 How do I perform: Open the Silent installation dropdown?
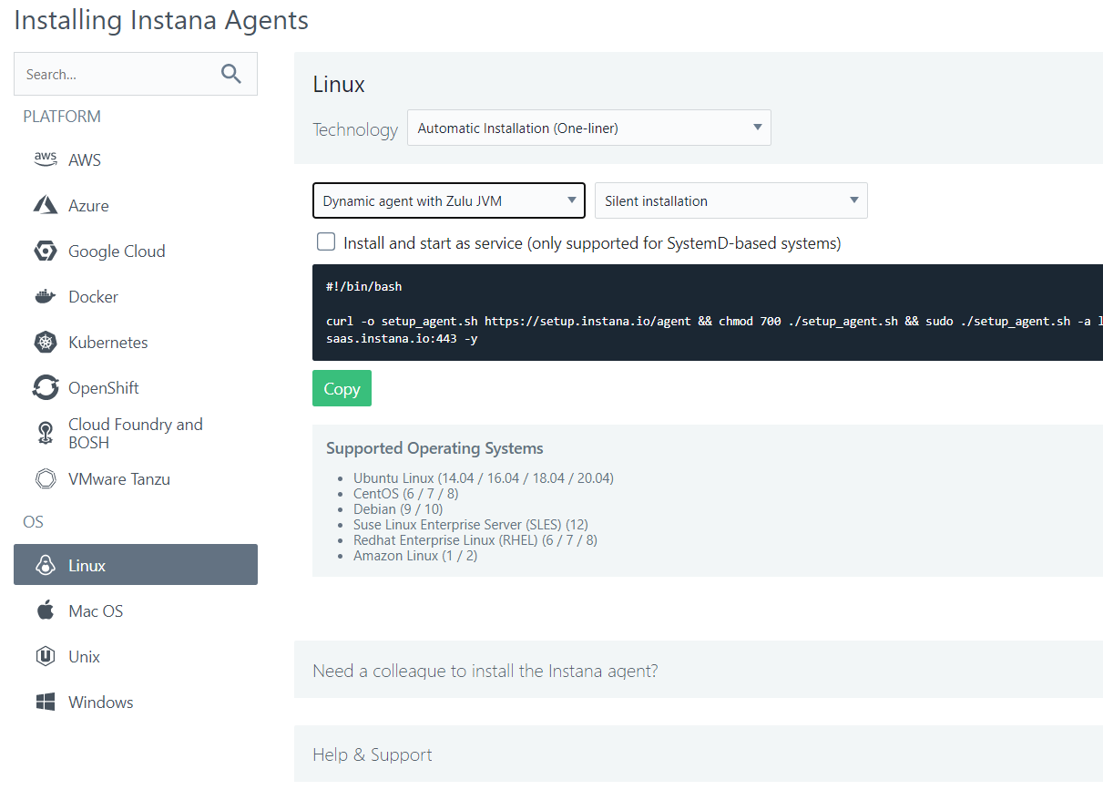pyautogui.click(x=730, y=201)
